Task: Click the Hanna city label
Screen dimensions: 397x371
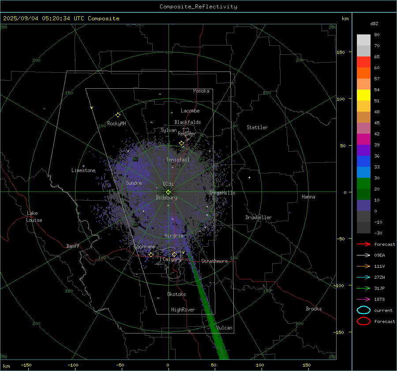Action: (308, 197)
